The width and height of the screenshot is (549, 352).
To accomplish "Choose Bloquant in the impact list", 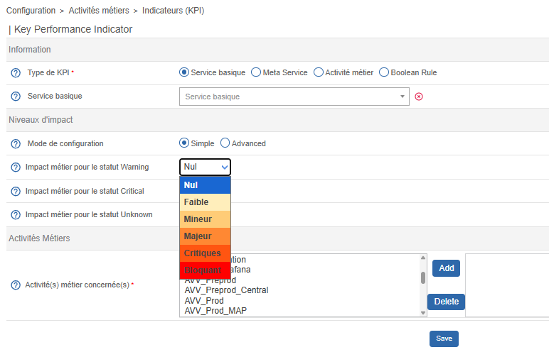I will click(x=205, y=270).
